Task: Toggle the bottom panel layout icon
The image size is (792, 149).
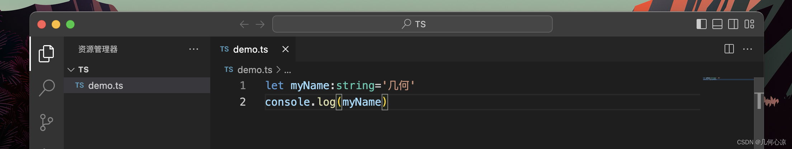Action: click(717, 24)
